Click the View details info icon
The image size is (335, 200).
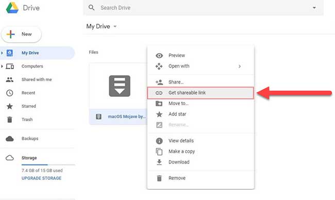(159, 141)
